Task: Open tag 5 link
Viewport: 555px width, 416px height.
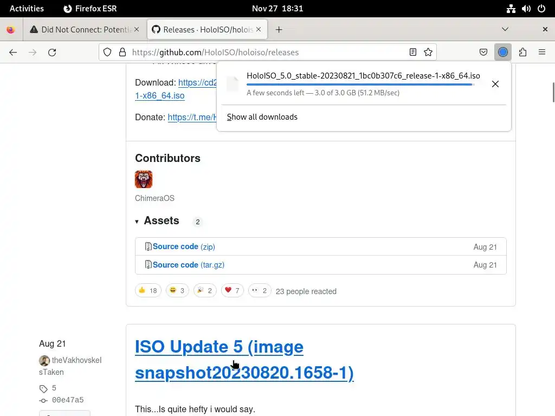Action: point(54,388)
